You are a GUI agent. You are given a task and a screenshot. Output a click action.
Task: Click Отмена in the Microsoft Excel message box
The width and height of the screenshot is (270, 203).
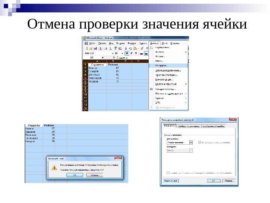[x=94, y=175]
